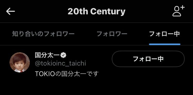Show followers you know tab
The height and width of the screenshot is (95, 193).
pos(43,34)
